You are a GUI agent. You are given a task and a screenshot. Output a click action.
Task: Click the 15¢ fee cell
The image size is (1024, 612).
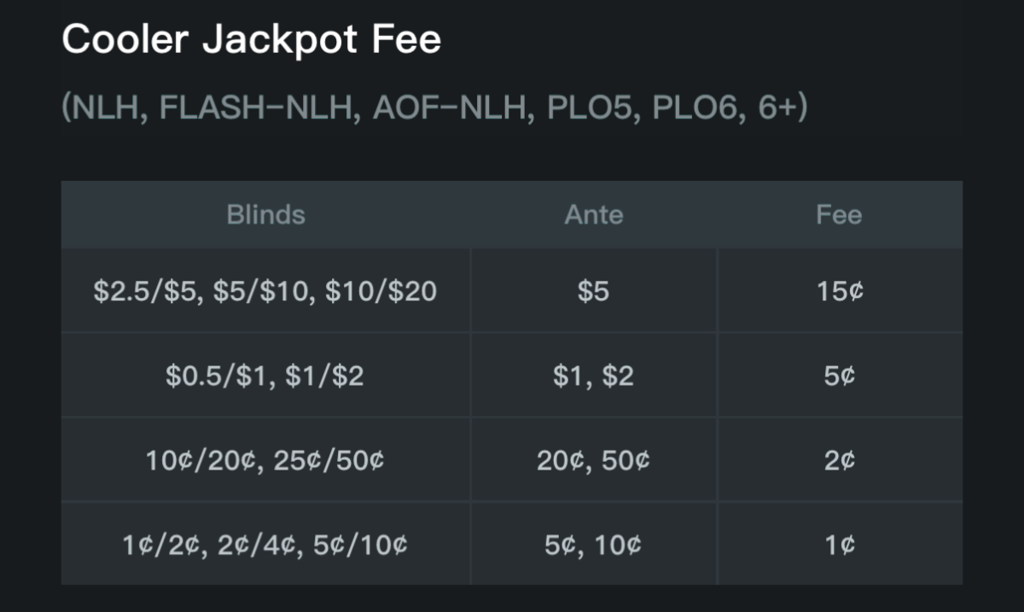839,291
